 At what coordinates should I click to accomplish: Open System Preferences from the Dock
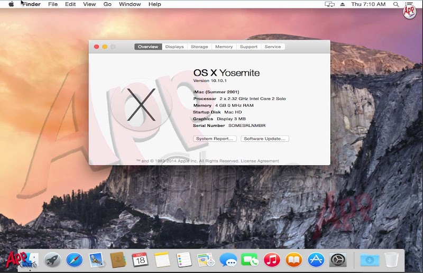pyautogui.click(x=338, y=260)
